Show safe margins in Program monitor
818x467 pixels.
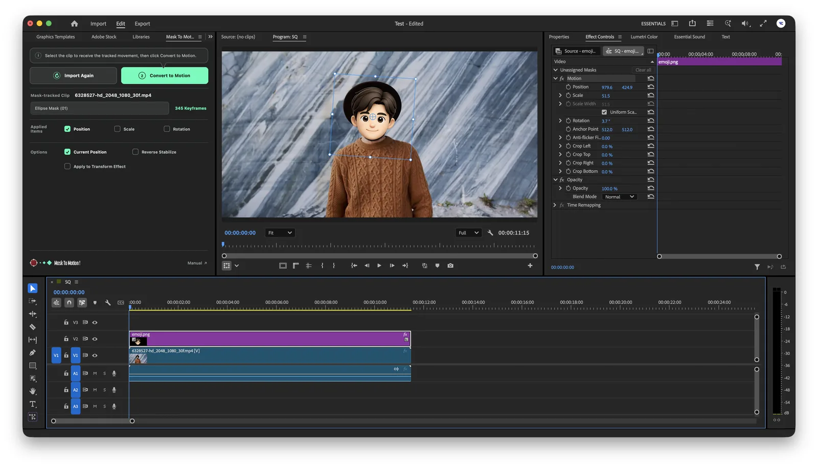click(283, 266)
